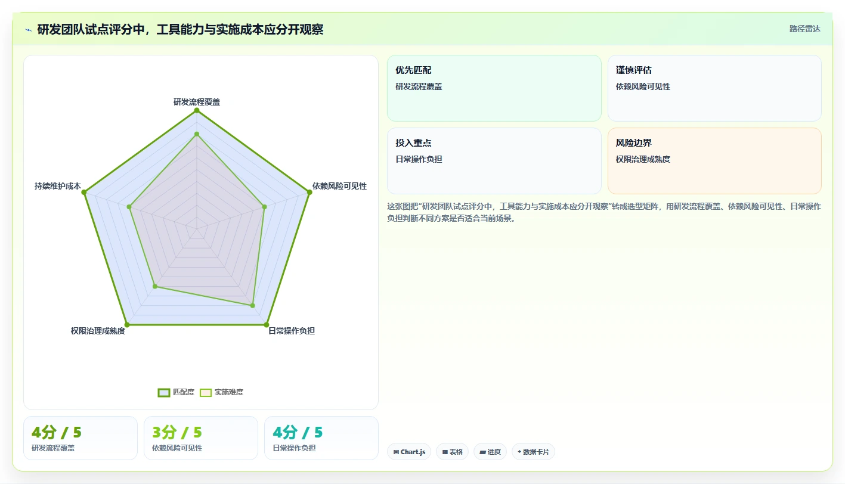845x484 pixels.
Task: Click the outer radar point at 日常操作负担
Action: click(266, 325)
